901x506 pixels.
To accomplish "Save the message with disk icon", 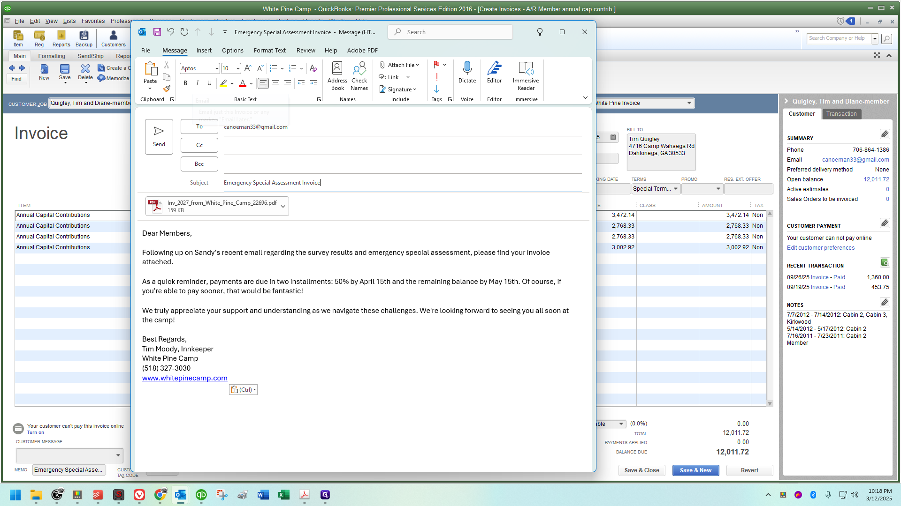I will click(157, 32).
